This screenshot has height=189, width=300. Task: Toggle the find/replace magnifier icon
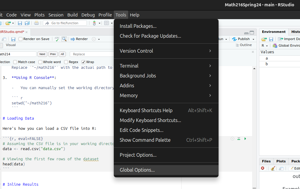64,39
